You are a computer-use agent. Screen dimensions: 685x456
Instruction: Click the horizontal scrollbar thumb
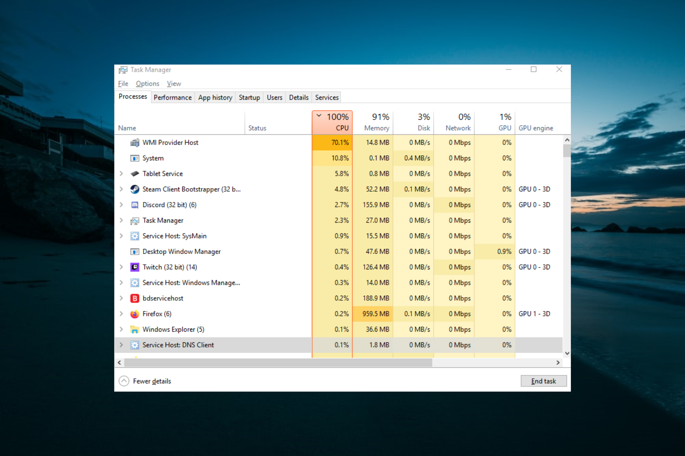click(278, 363)
